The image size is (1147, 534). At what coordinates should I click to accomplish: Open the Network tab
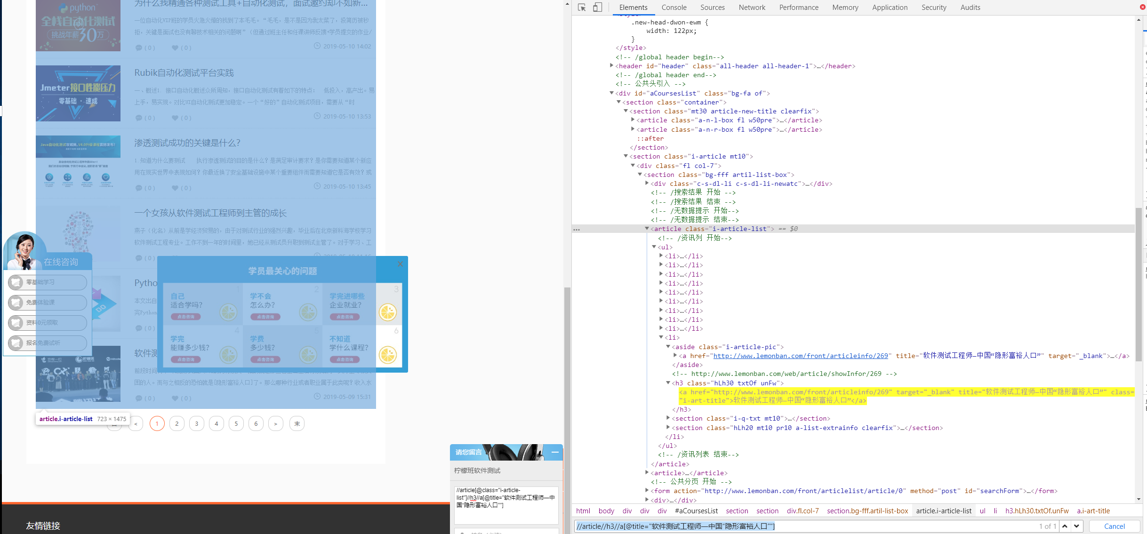(x=752, y=8)
